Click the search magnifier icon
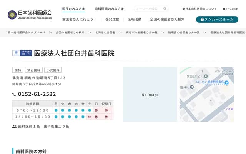 (165, 9)
